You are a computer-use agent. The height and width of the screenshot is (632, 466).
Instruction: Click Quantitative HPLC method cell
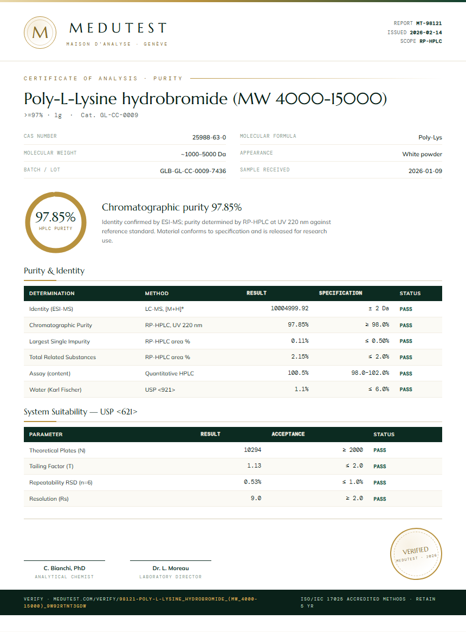pyautogui.click(x=170, y=374)
